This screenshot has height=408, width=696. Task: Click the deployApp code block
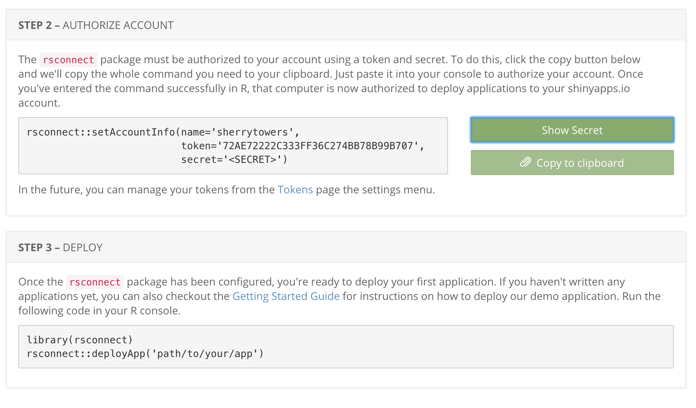pos(346,347)
